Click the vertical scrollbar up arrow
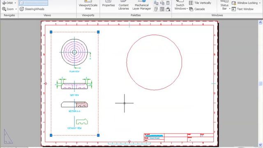This screenshot has height=148, width=263. point(260,22)
